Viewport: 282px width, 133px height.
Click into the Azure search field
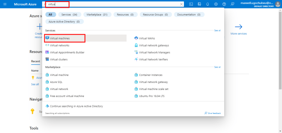(x=113, y=4)
